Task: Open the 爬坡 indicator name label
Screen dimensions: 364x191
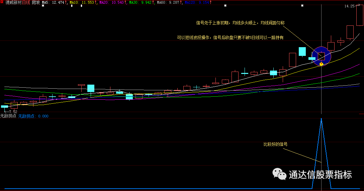Action: tap(36, 3)
